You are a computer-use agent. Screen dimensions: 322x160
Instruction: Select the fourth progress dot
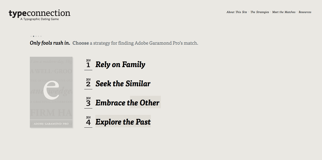(39, 36)
